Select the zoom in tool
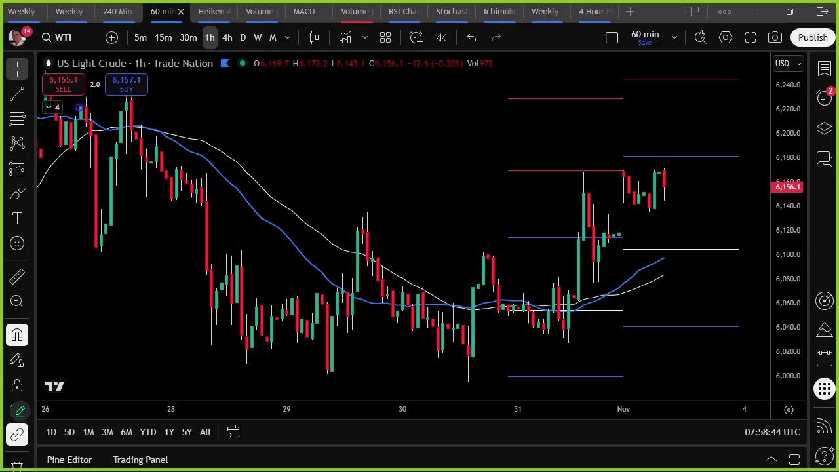 click(x=17, y=301)
